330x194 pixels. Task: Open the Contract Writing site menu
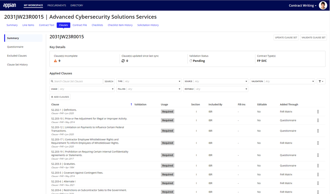(302, 6)
